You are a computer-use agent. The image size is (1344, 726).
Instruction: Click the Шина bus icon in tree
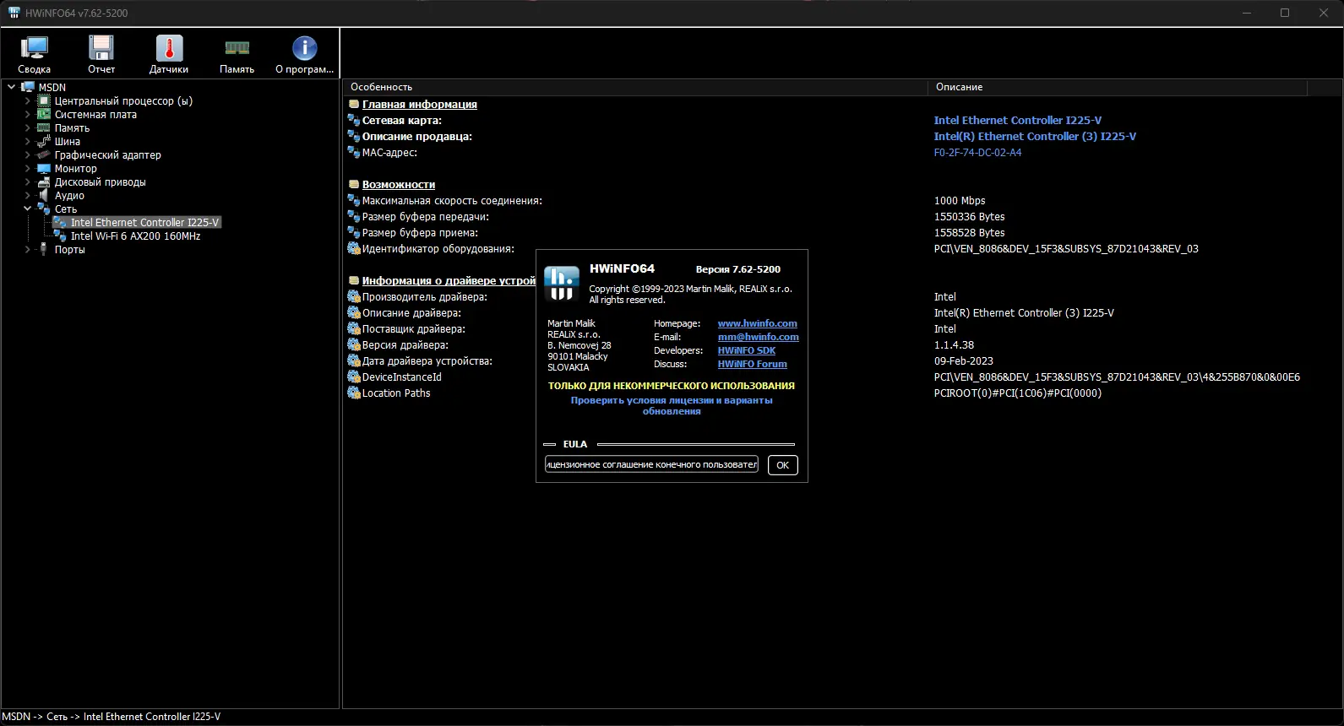click(44, 141)
